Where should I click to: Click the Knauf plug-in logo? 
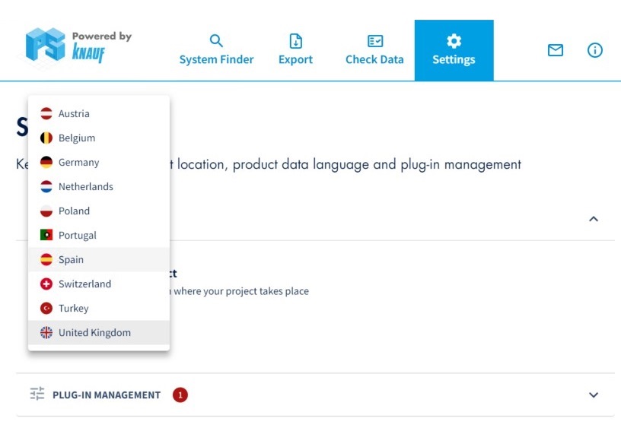tap(78, 46)
